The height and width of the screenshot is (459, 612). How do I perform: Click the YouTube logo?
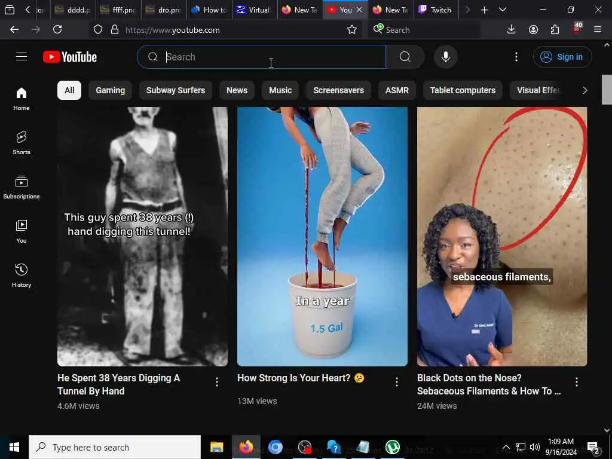coord(70,57)
